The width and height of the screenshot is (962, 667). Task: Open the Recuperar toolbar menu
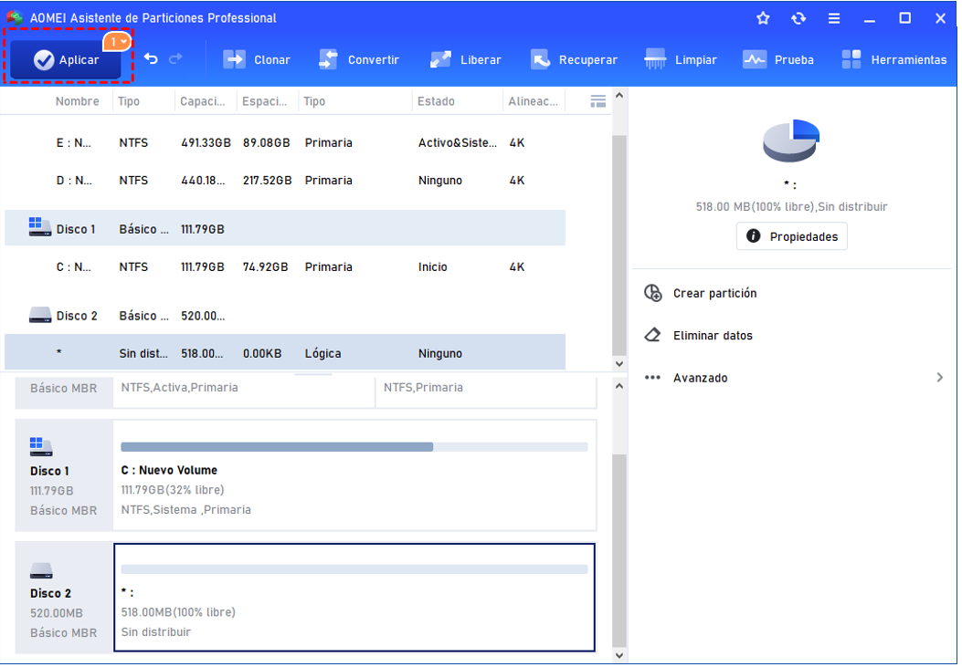coord(574,59)
